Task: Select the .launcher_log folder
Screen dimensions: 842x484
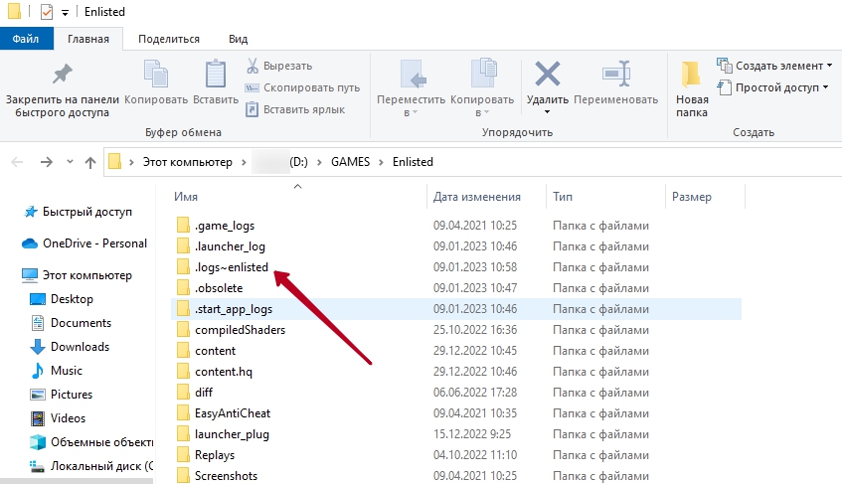Action: (x=230, y=246)
